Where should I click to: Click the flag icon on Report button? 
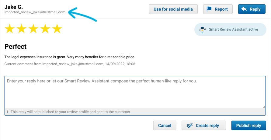point(209,9)
